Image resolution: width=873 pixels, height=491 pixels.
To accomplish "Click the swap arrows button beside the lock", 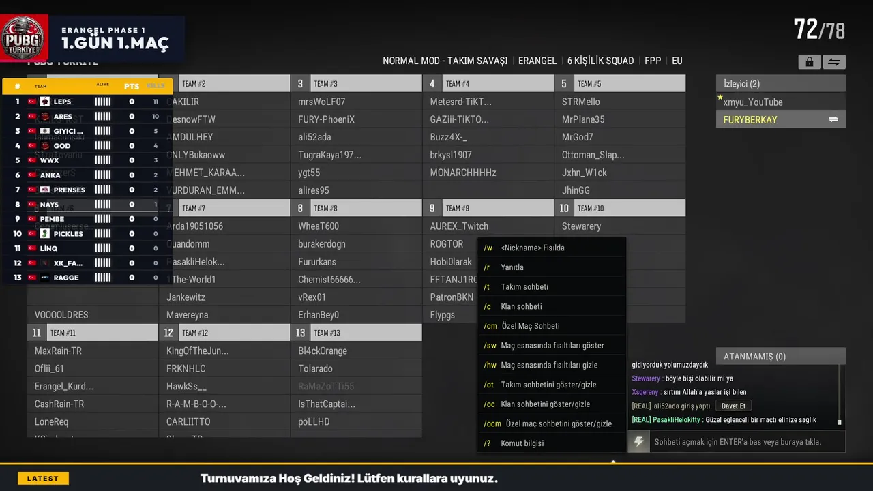I will pyautogui.click(x=833, y=62).
